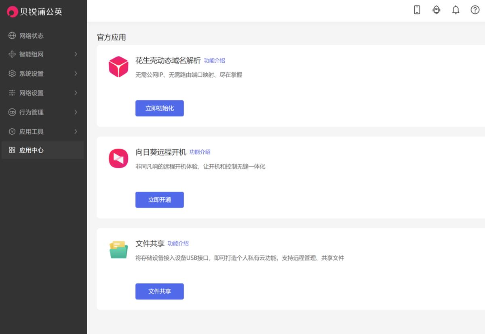The image size is (485, 334).
Task: Click the rocket upgrade icon
Action: point(436,10)
